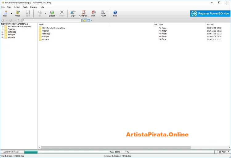Image resolution: width=231 pixels, height=158 pixels.
Task: Open the Tools menu
Action: tap(25, 7)
